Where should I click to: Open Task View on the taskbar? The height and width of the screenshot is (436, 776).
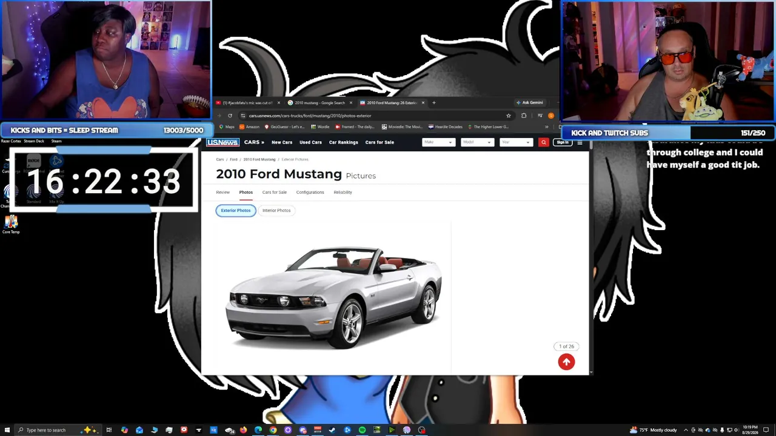pos(109,430)
